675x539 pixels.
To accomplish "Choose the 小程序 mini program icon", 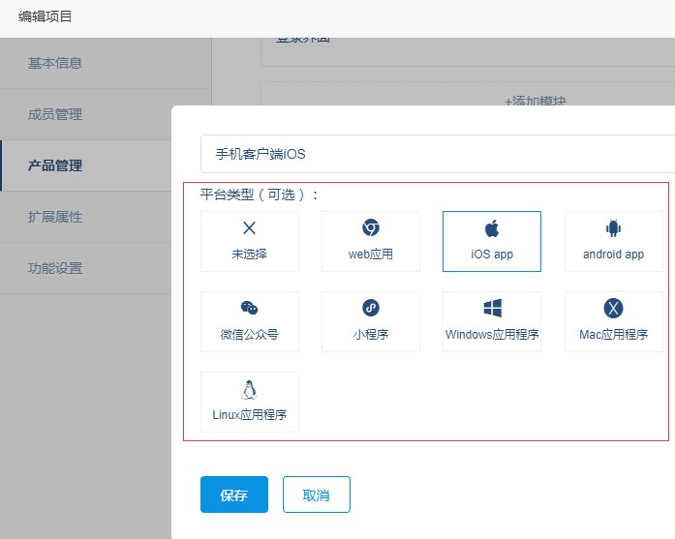I will click(x=371, y=309).
